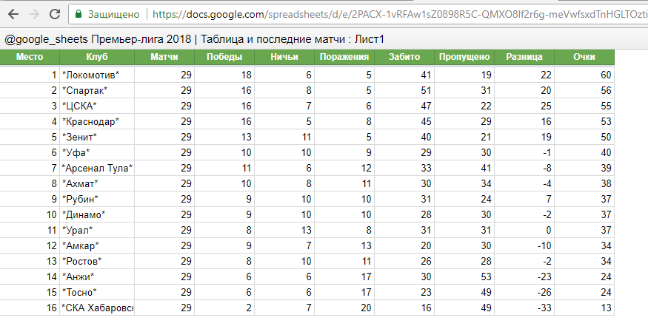Click the 'Клуб' column header
648x329 pixels.
point(97,57)
